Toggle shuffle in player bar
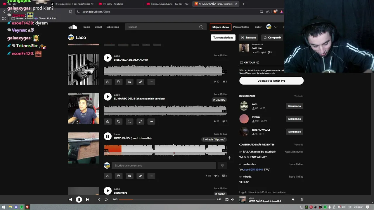Image resolution: width=374 pixels, height=210 pixels. point(98,199)
